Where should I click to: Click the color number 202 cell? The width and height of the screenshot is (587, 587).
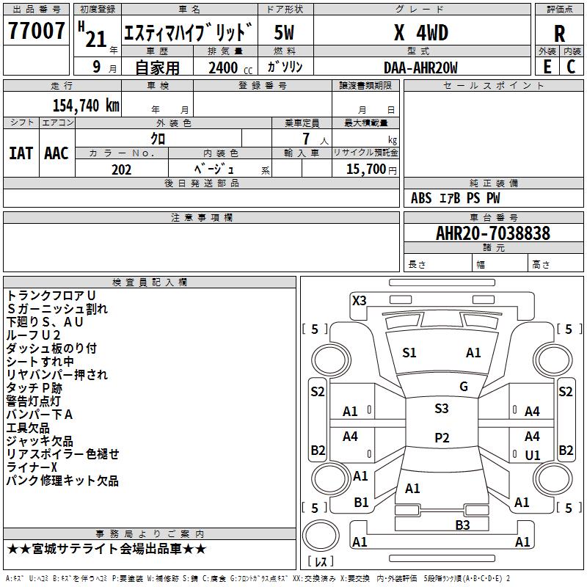click(122, 169)
